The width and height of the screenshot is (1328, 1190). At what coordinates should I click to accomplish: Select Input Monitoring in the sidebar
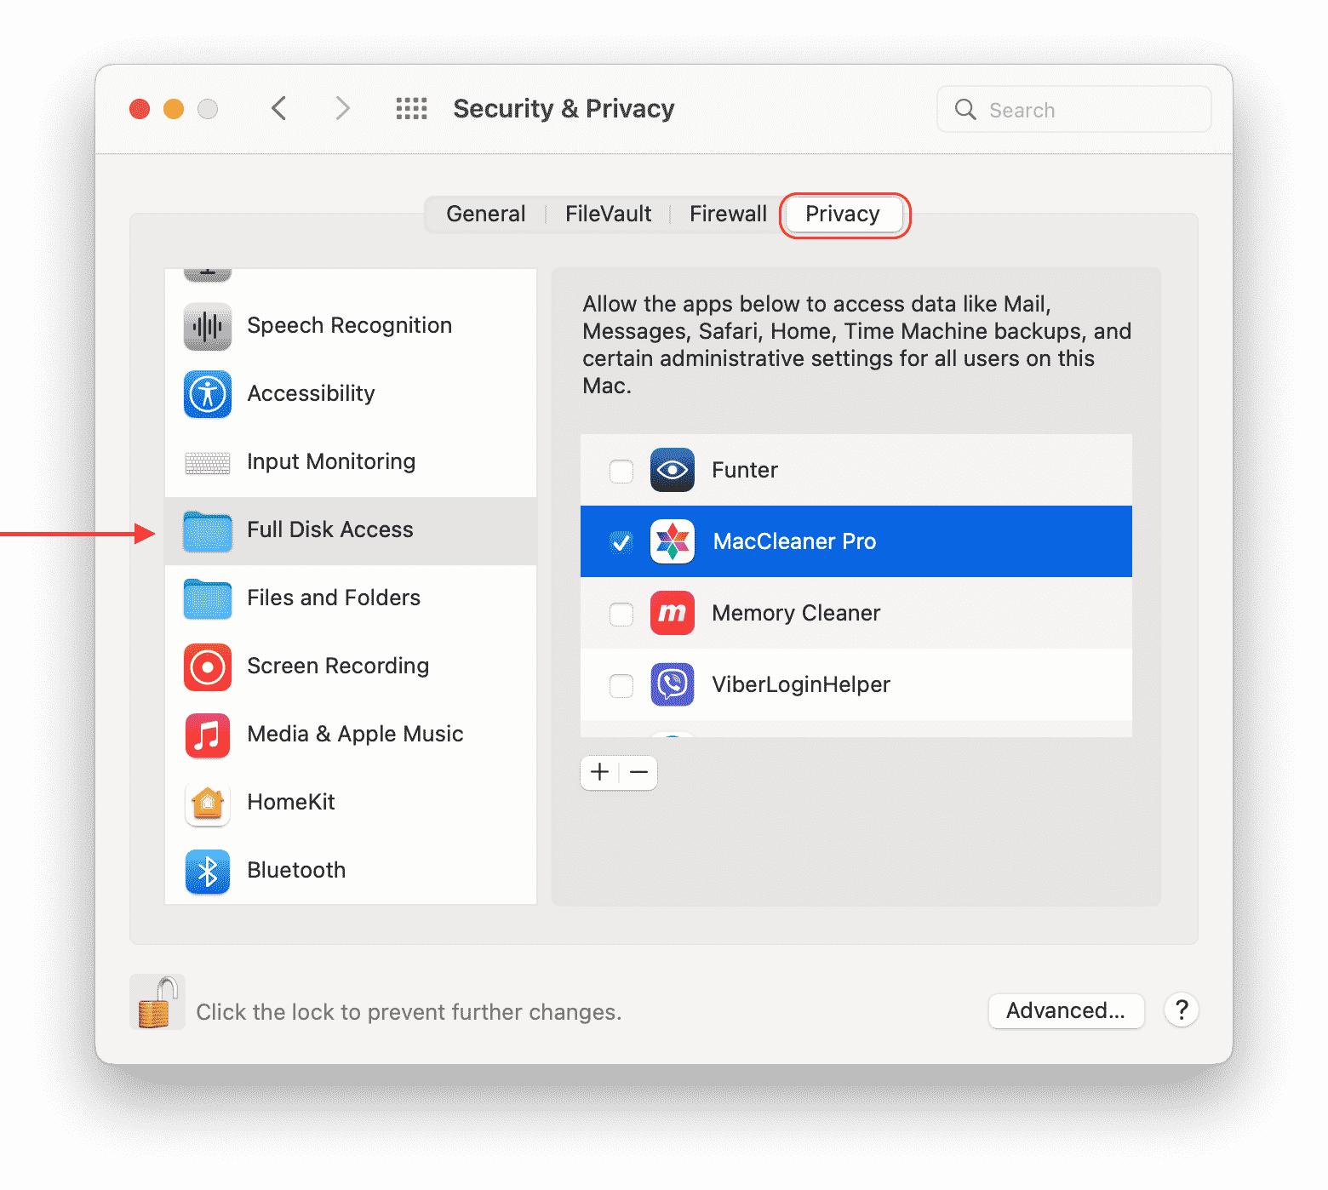click(350, 462)
